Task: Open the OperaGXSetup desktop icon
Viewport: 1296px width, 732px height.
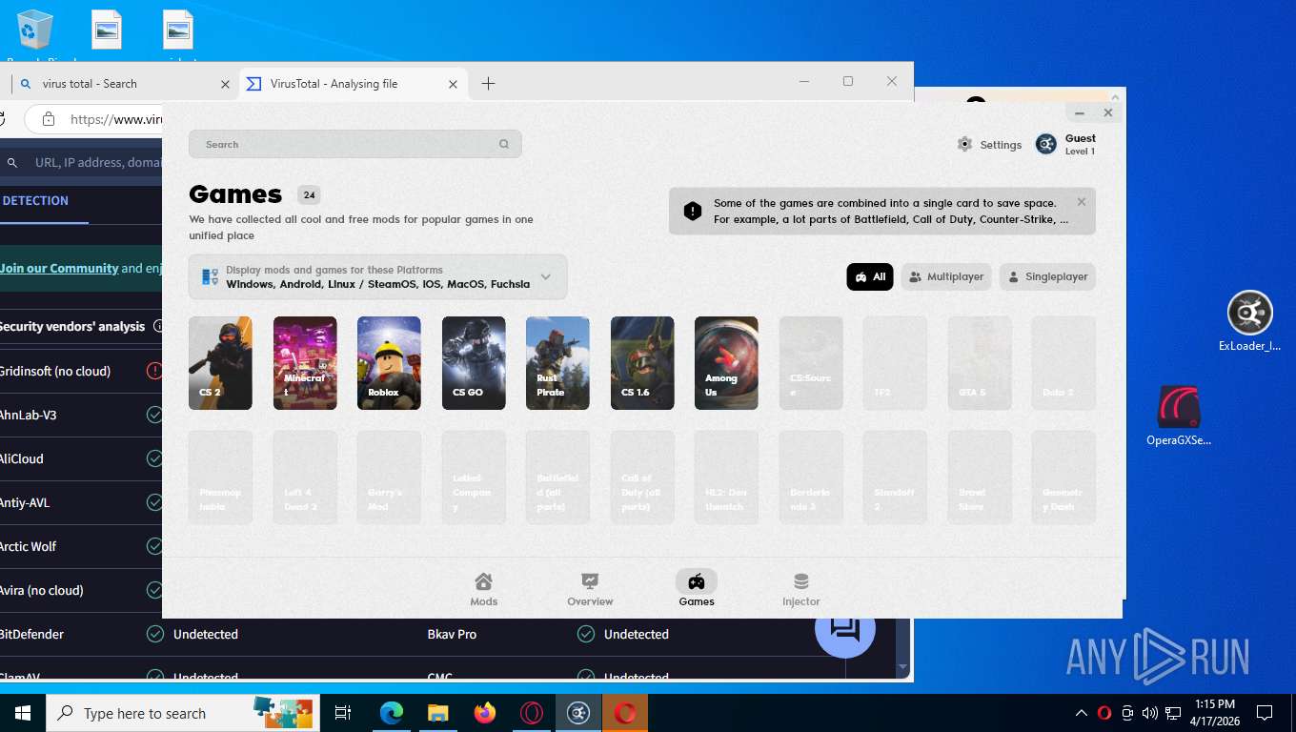Action: point(1179,417)
